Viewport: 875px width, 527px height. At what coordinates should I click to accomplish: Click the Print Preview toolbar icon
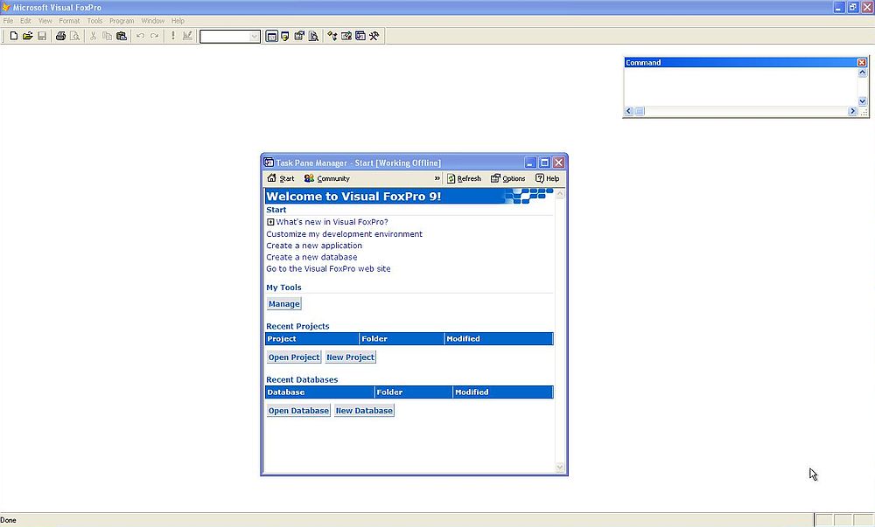(x=74, y=36)
